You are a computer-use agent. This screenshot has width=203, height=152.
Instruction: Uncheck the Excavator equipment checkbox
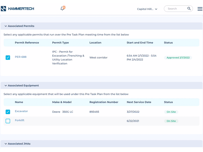click(8, 112)
